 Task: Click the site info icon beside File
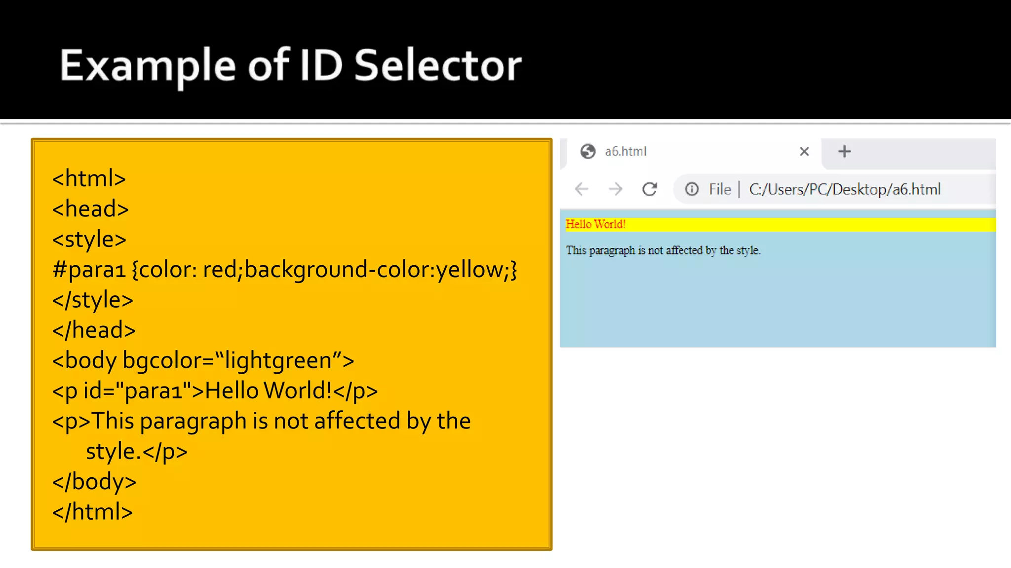point(692,189)
